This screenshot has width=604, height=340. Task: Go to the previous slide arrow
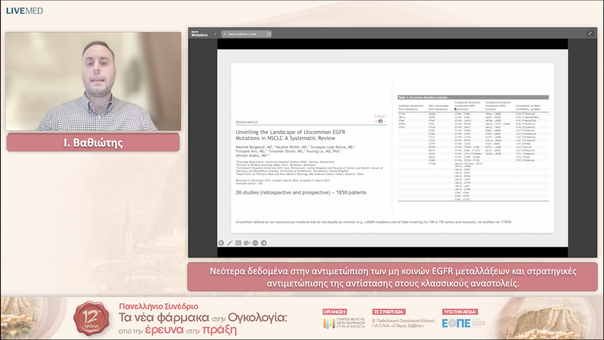click(221, 243)
